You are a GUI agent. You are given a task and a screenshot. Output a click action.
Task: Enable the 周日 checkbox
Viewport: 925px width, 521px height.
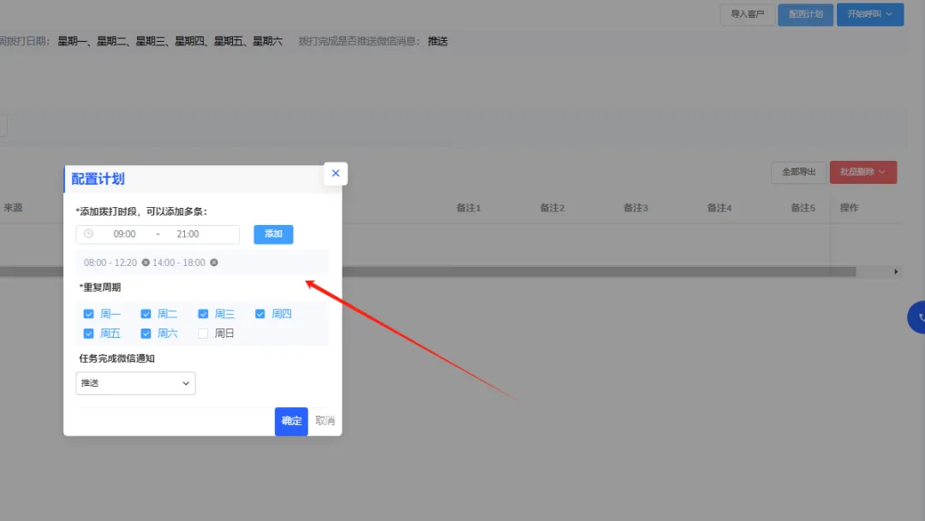click(x=203, y=333)
